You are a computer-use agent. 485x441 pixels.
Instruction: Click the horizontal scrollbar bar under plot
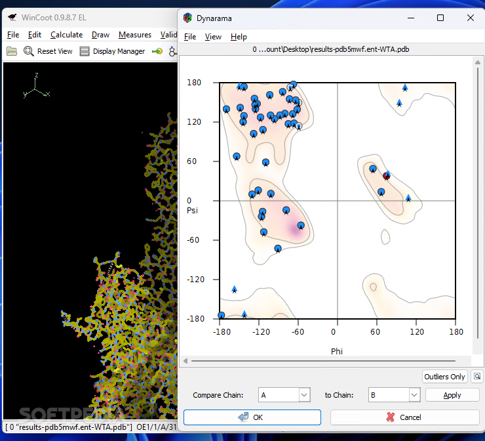coord(323,361)
